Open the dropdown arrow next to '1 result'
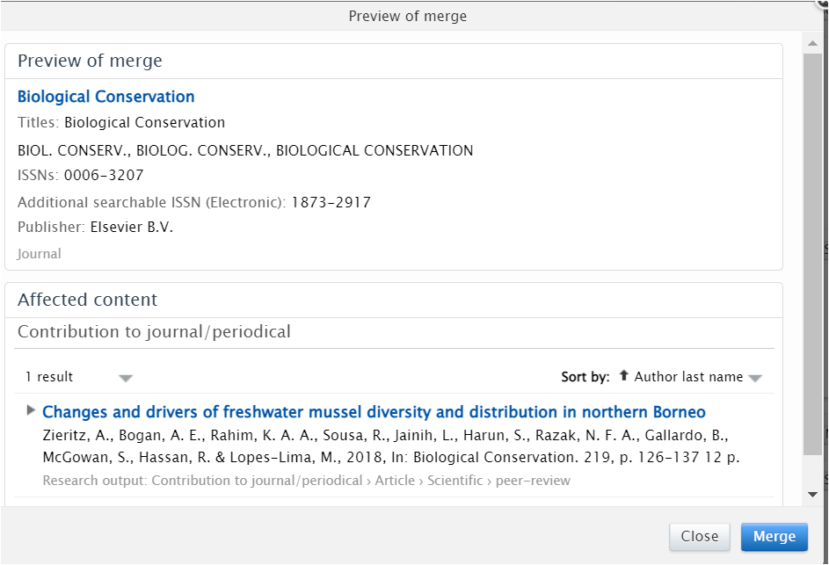Image resolution: width=829 pixels, height=565 pixels. [x=126, y=378]
